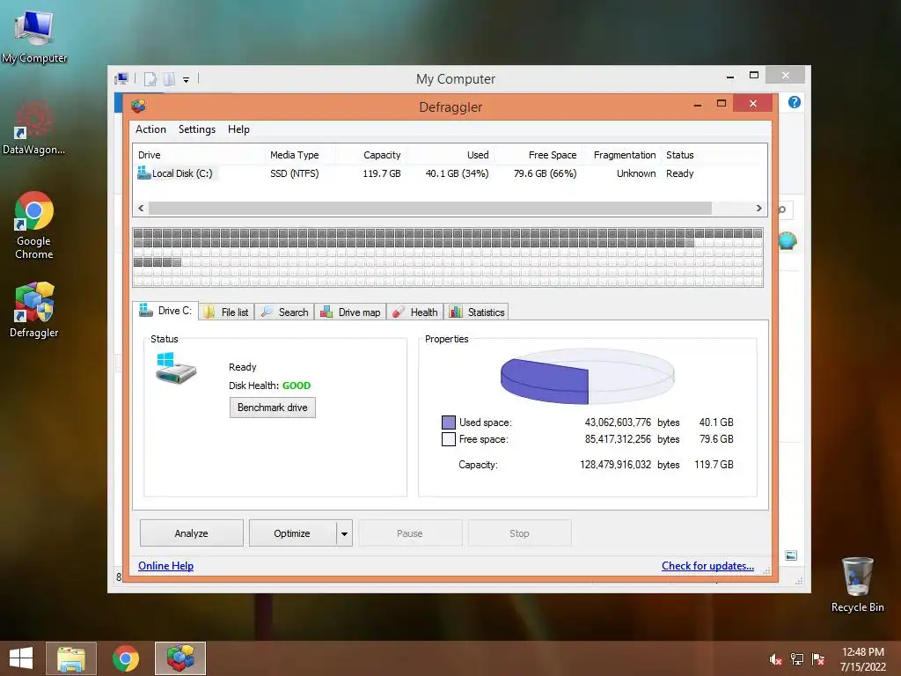Screen dimensions: 901x676
Task: Expand the Optimize dropdown arrow
Action: (x=344, y=533)
